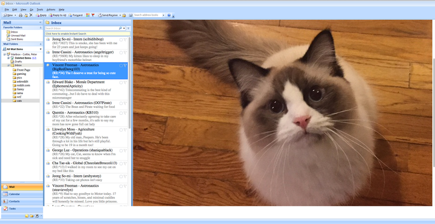
Task: Toggle category box on Joong So-mi scibidibibop email
Action: click(x=121, y=40)
